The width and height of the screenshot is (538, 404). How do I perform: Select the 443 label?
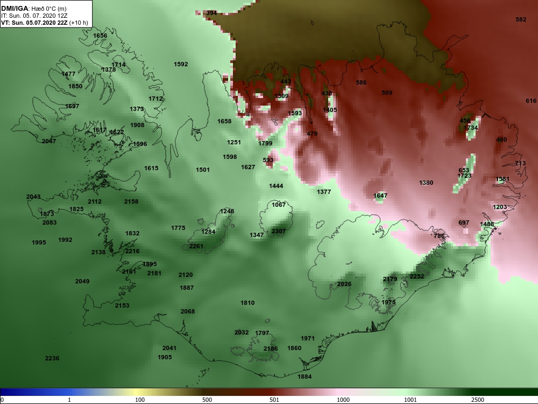point(286,82)
